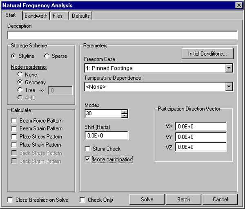Check the Plate Stress Pattern box
Image resolution: width=245 pixels, height=209 pixels.
(x=14, y=137)
